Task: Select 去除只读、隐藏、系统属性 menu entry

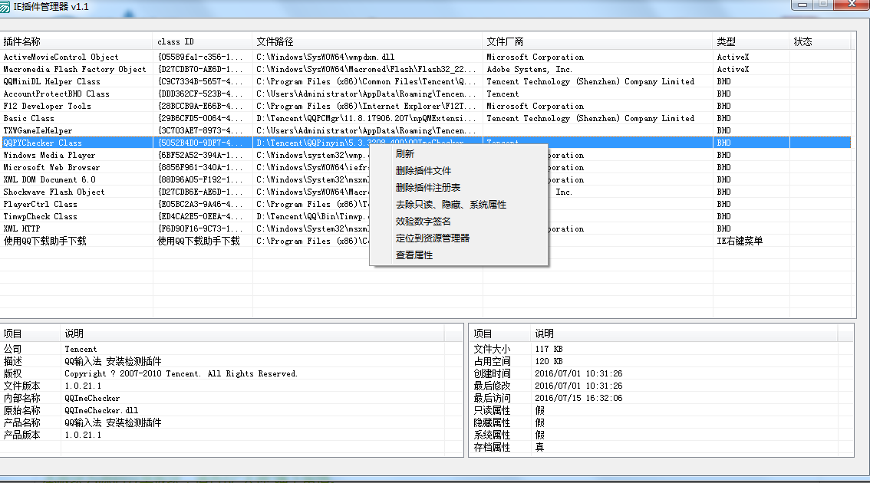Action: pos(450,205)
